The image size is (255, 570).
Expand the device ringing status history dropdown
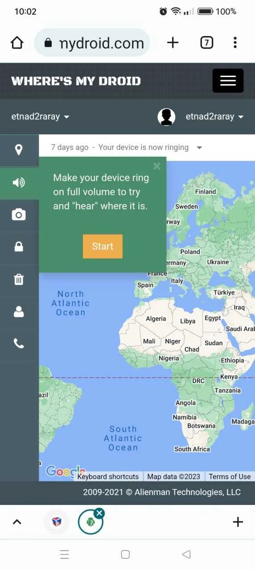pyautogui.click(x=199, y=148)
